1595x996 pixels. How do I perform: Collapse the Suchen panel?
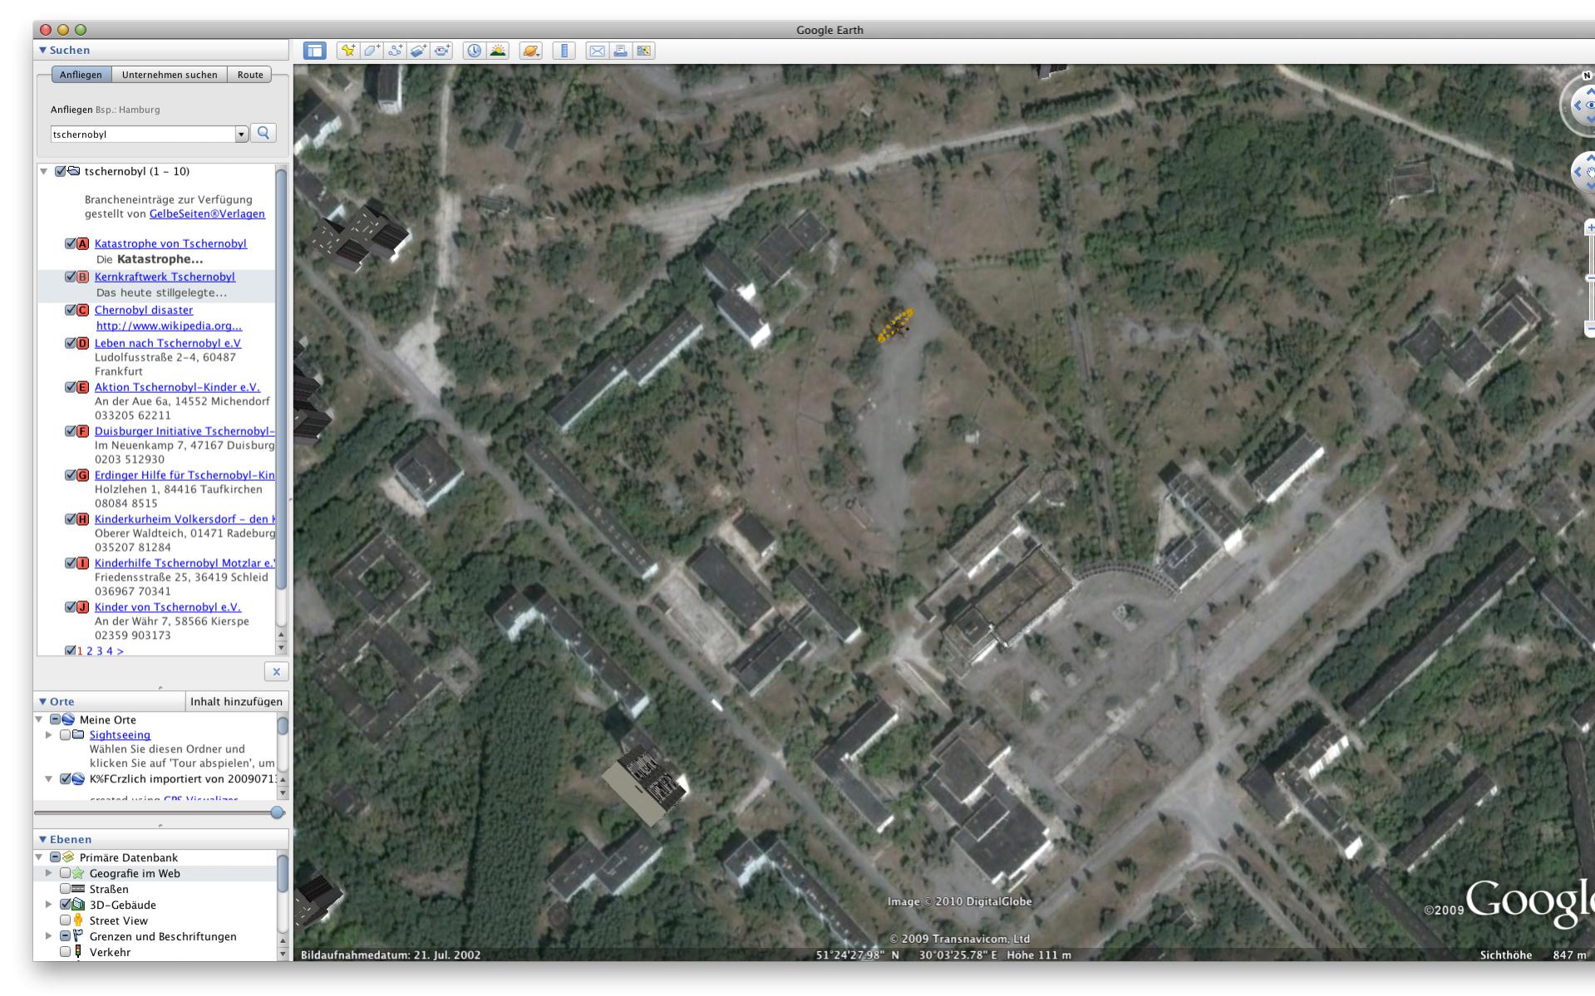[x=43, y=51]
